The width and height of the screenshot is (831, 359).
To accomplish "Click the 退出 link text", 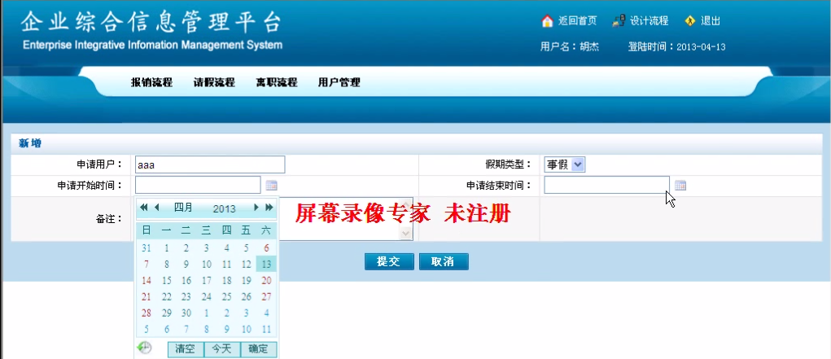I will (x=711, y=21).
